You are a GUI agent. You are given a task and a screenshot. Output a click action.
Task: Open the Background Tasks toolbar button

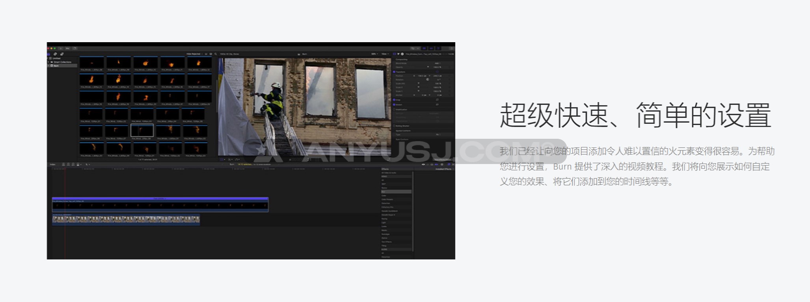pyautogui.click(x=75, y=48)
